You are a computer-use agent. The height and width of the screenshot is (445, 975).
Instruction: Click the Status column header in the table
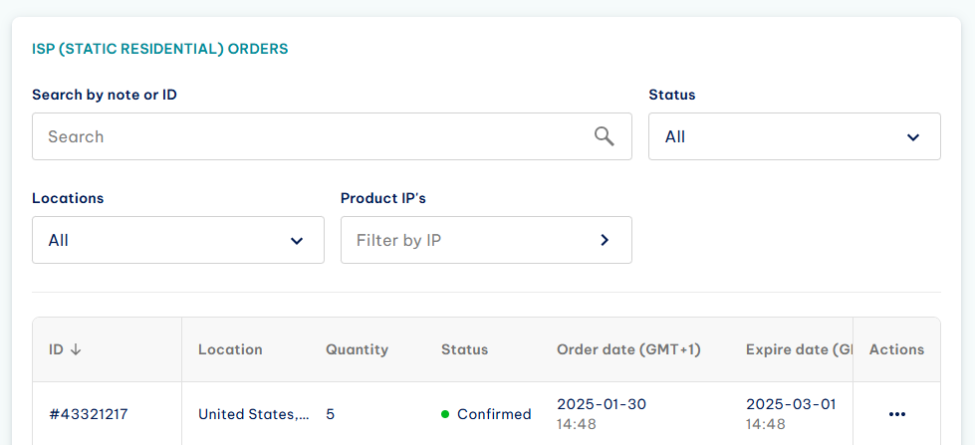[x=464, y=349]
